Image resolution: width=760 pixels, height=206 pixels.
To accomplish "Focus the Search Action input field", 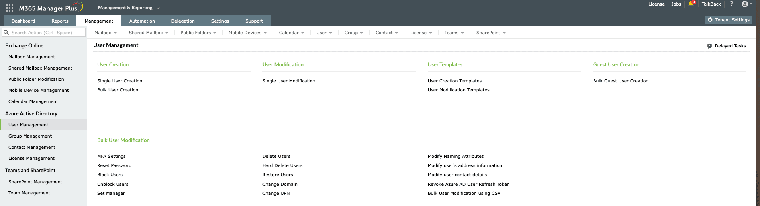I will (44, 32).
